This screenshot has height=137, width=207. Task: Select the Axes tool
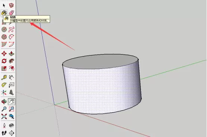point(4,92)
